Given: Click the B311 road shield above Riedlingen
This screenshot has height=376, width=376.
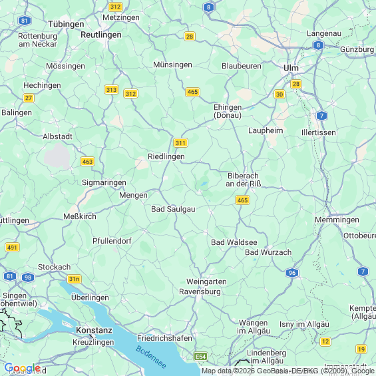Looking at the screenshot, I should 180,143.
